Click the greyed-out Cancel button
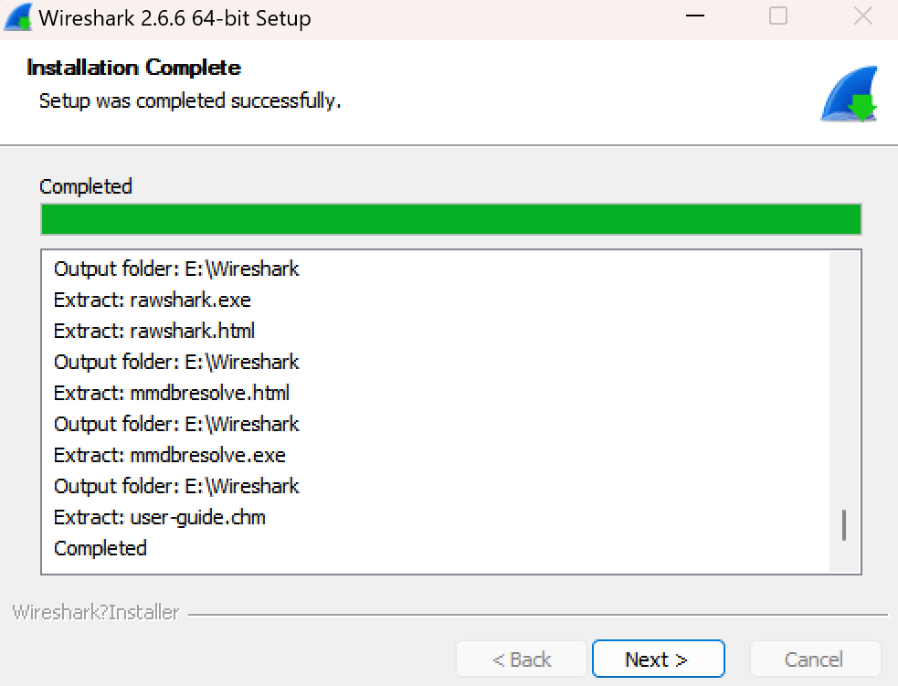Screen dimensions: 898x686 click(x=814, y=660)
